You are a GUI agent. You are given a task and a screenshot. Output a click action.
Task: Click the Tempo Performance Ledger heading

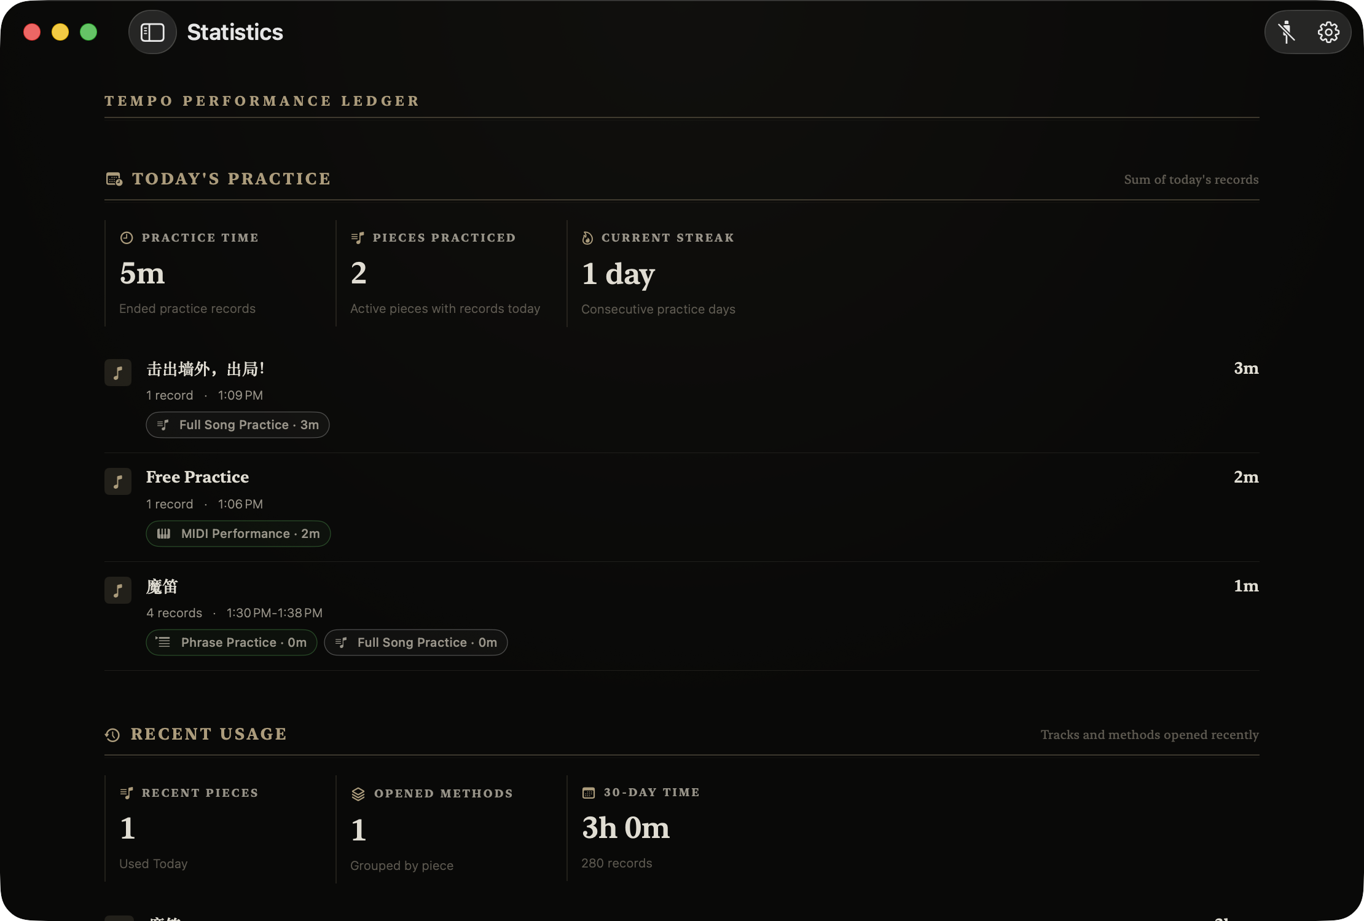coord(262,101)
